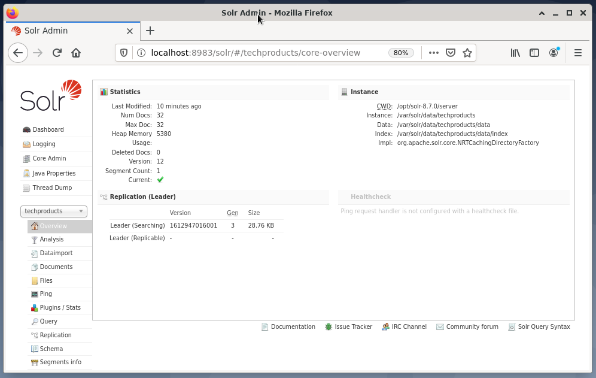Open a new browser tab
This screenshot has height=378, width=596.
tap(150, 31)
